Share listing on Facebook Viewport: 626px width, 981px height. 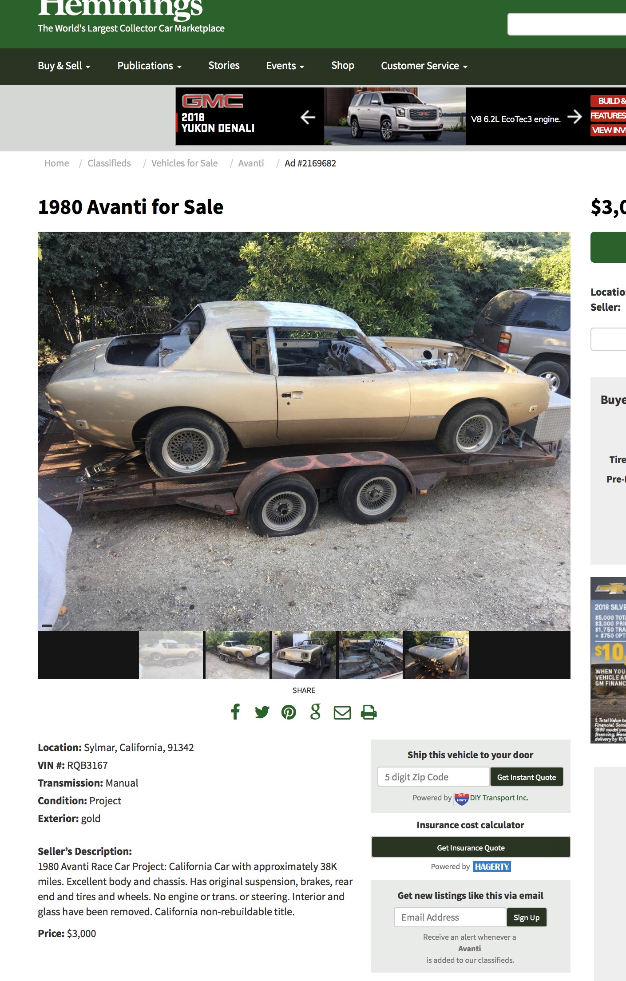(x=236, y=712)
